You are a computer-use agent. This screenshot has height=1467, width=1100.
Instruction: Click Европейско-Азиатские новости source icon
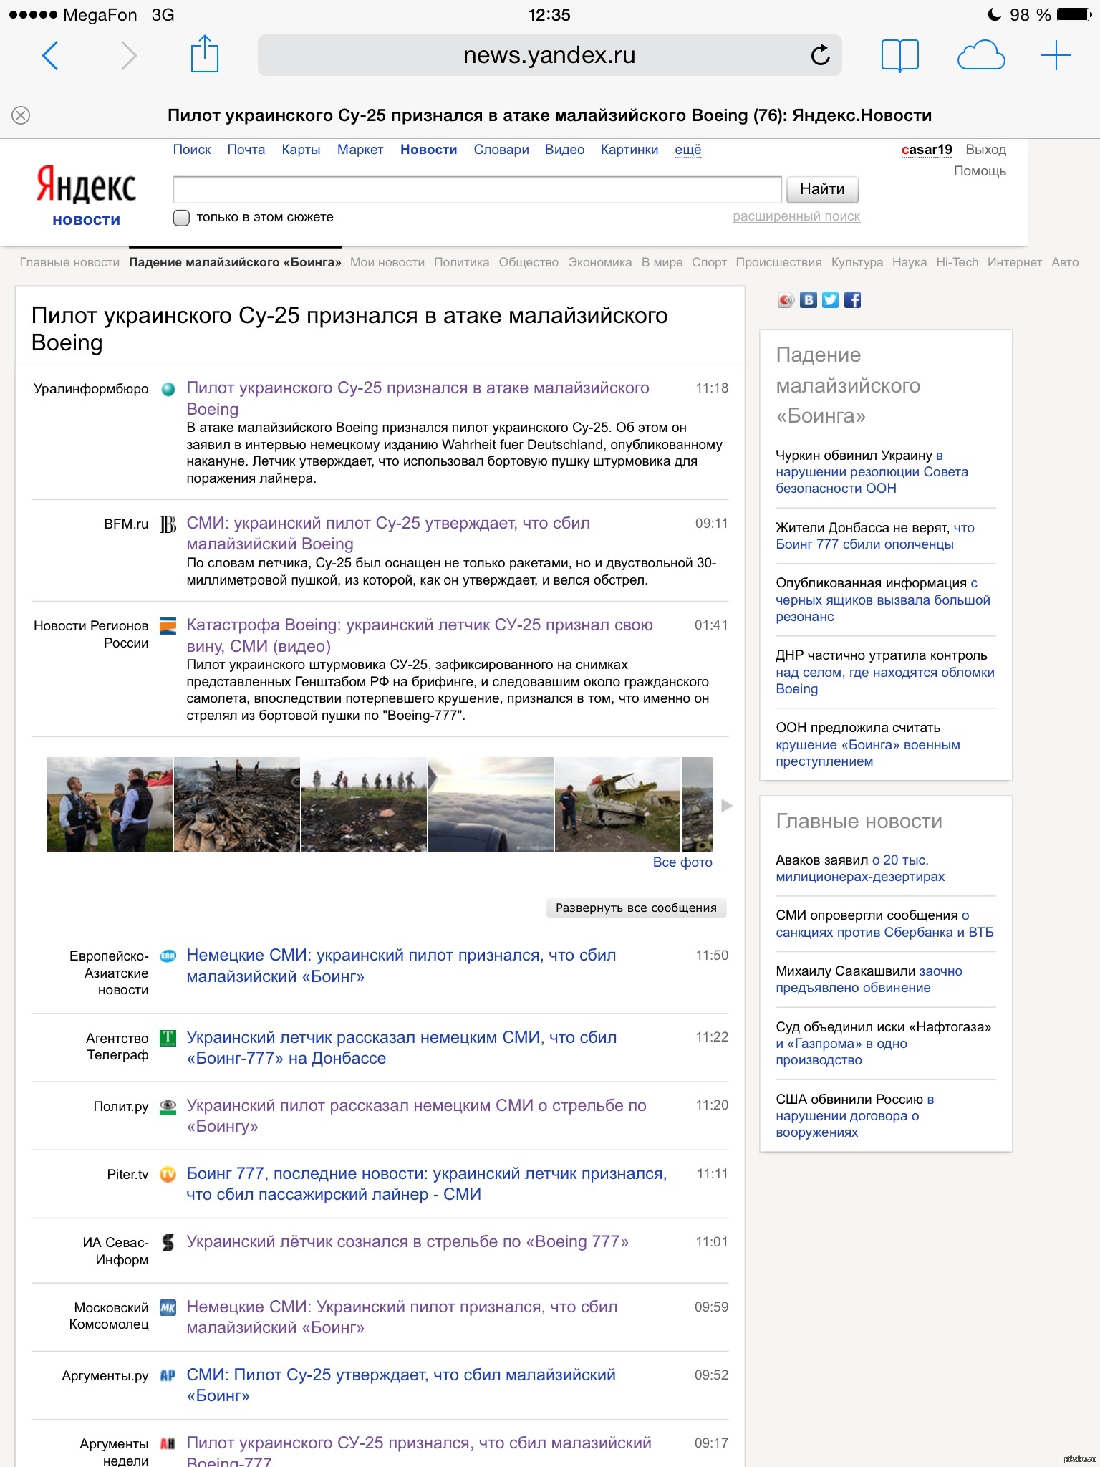[x=168, y=956]
